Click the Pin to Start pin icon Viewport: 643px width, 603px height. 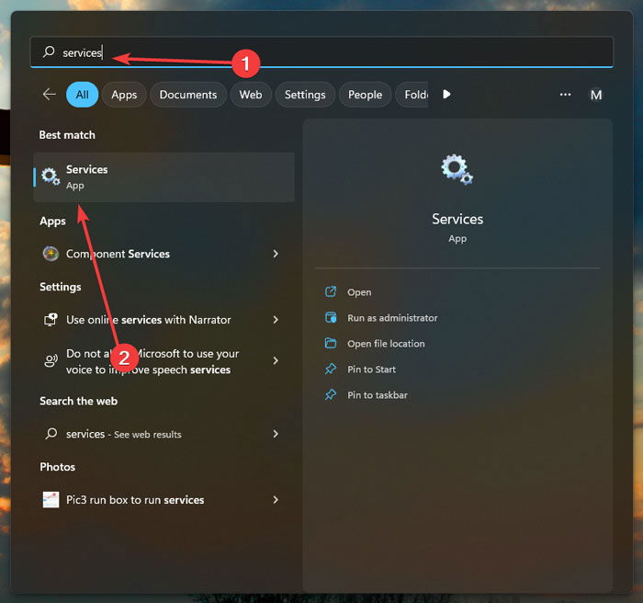[331, 369]
